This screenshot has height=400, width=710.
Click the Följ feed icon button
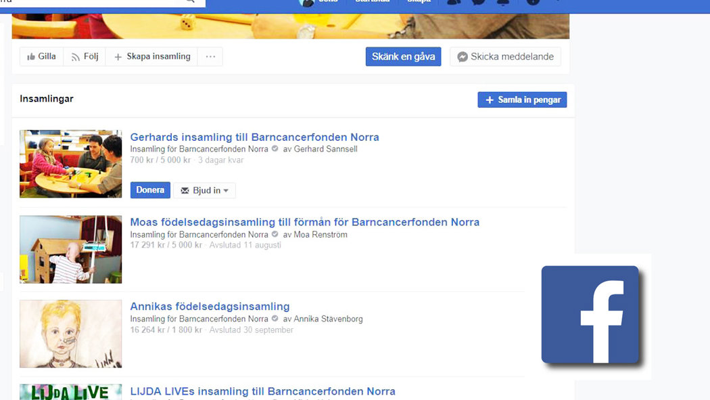pos(84,57)
